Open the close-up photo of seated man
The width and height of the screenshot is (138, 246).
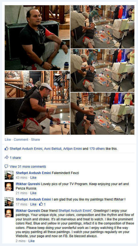37,38
